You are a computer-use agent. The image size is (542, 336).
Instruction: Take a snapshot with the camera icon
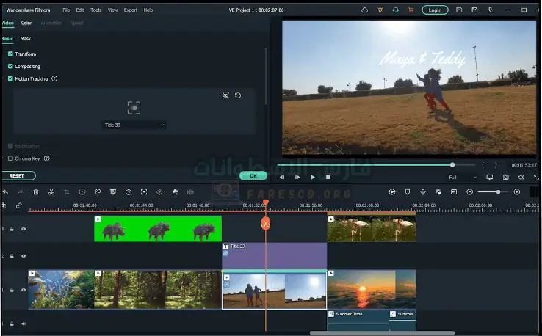pyautogui.click(x=506, y=178)
